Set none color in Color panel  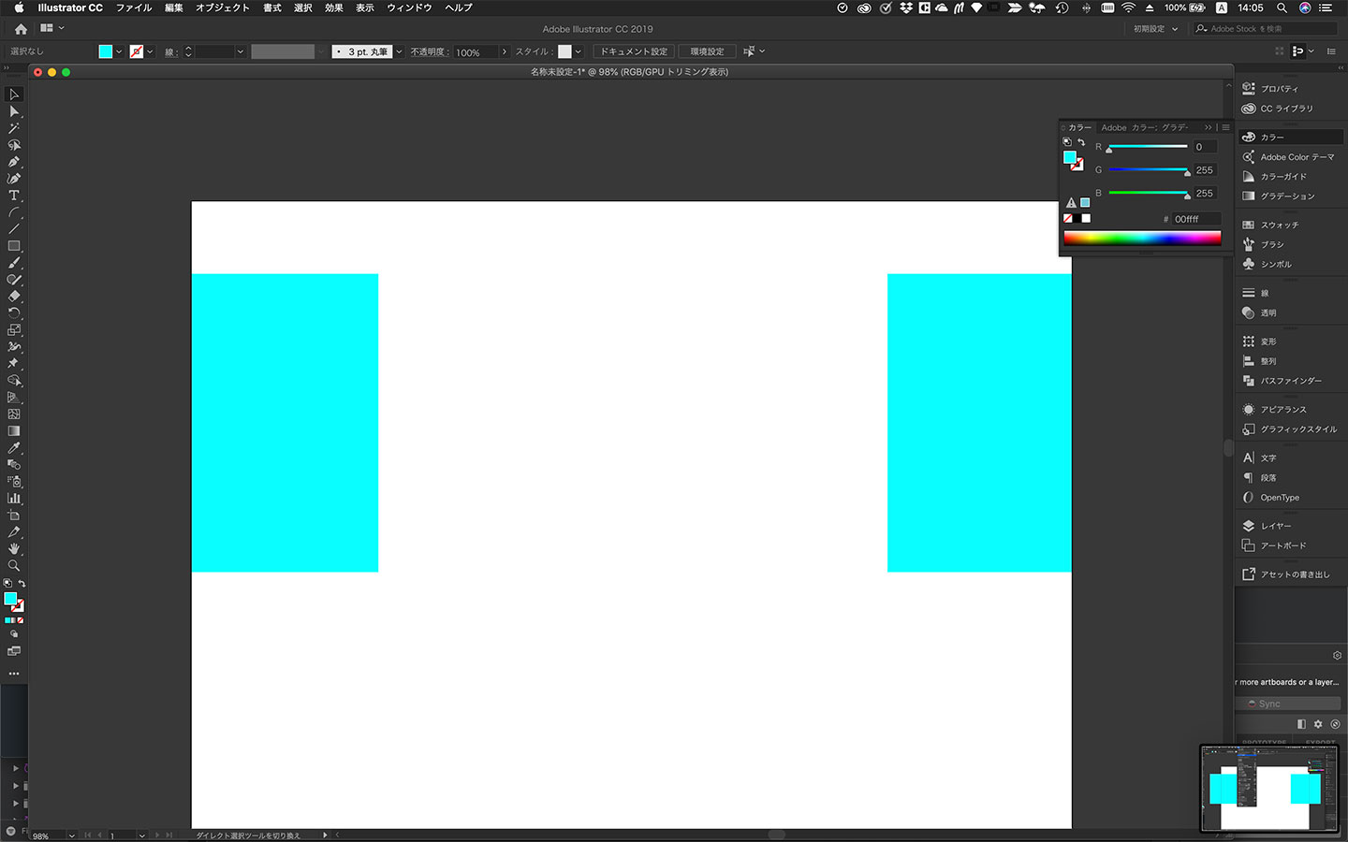pos(1068,218)
